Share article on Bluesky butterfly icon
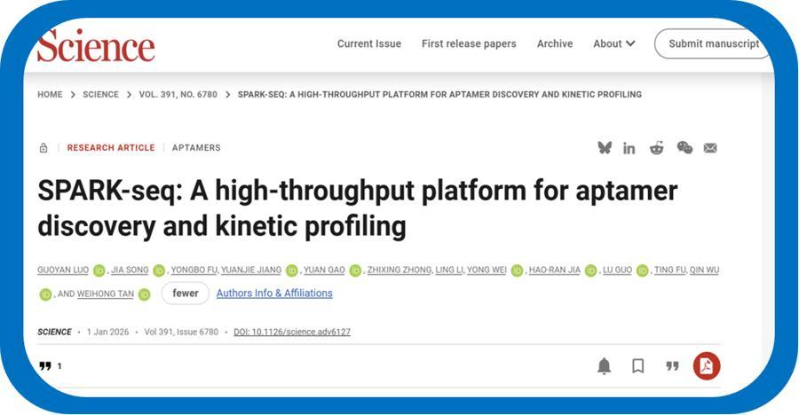Image resolution: width=799 pixels, height=415 pixels. [605, 148]
